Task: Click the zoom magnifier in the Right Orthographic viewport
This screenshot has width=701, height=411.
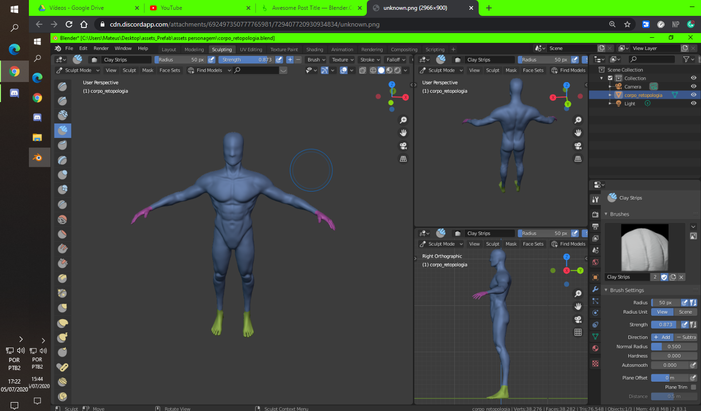Action: pyautogui.click(x=578, y=294)
